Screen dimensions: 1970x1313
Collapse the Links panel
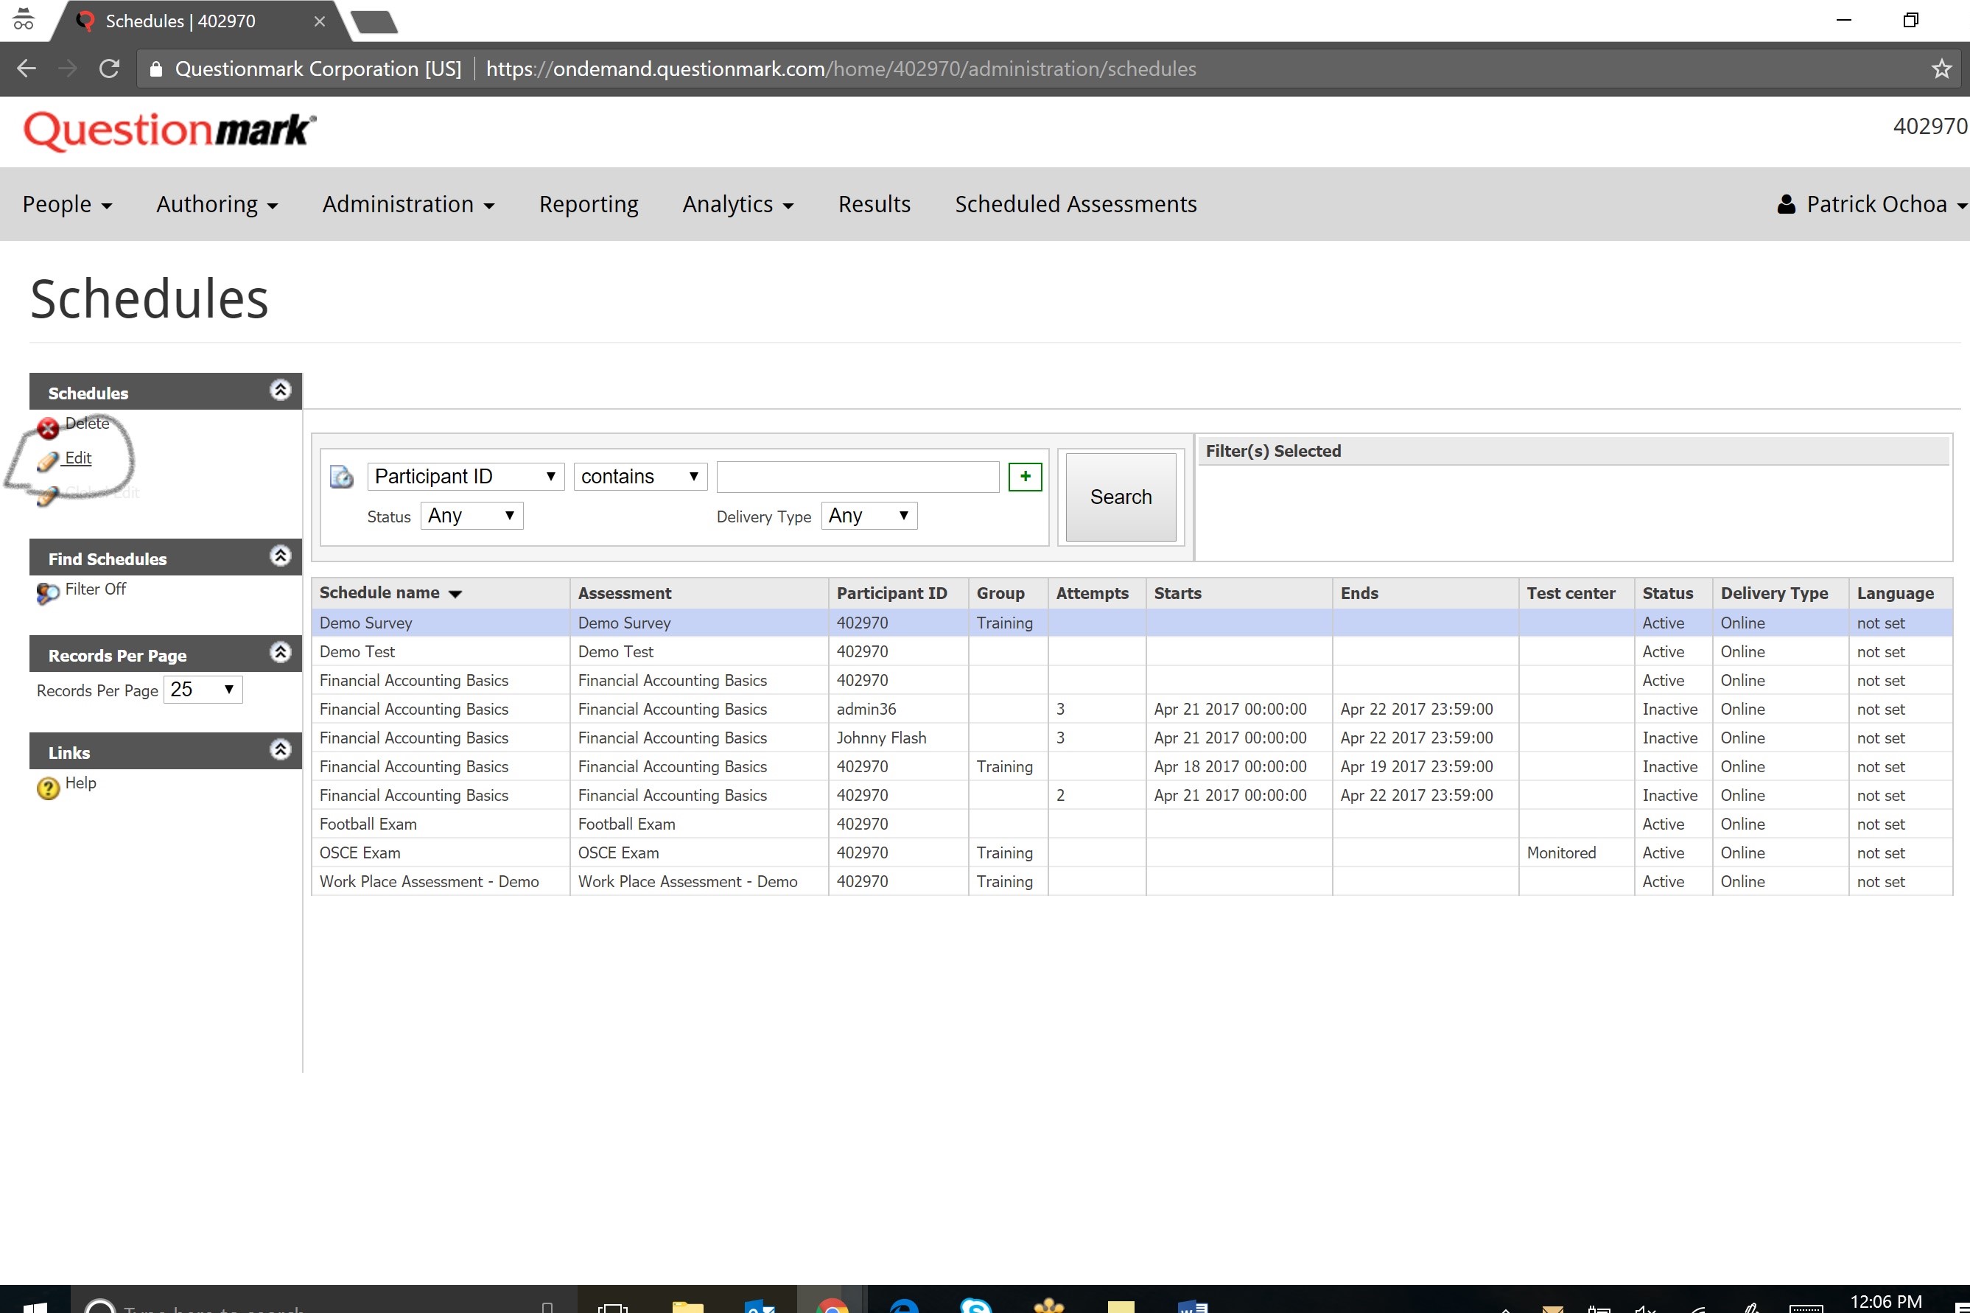coord(281,749)
